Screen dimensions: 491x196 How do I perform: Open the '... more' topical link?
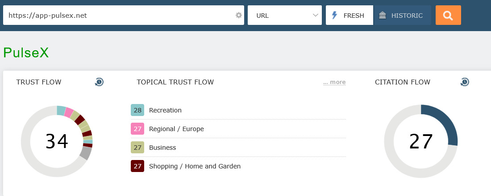click(x=334, y=82)
